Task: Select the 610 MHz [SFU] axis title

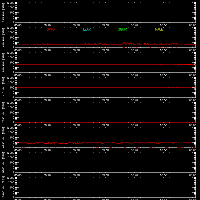Action: pos(3,62)
